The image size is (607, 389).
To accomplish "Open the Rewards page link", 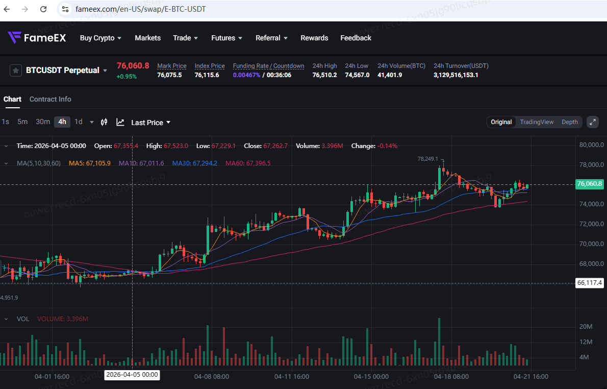I will [x=314, y=38].
